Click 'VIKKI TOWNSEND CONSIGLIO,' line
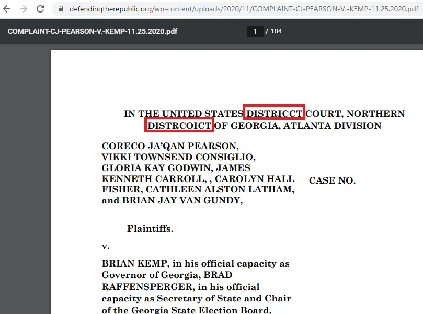The width and height of the screenshot is (423, 314). click(x=179, y=157)
